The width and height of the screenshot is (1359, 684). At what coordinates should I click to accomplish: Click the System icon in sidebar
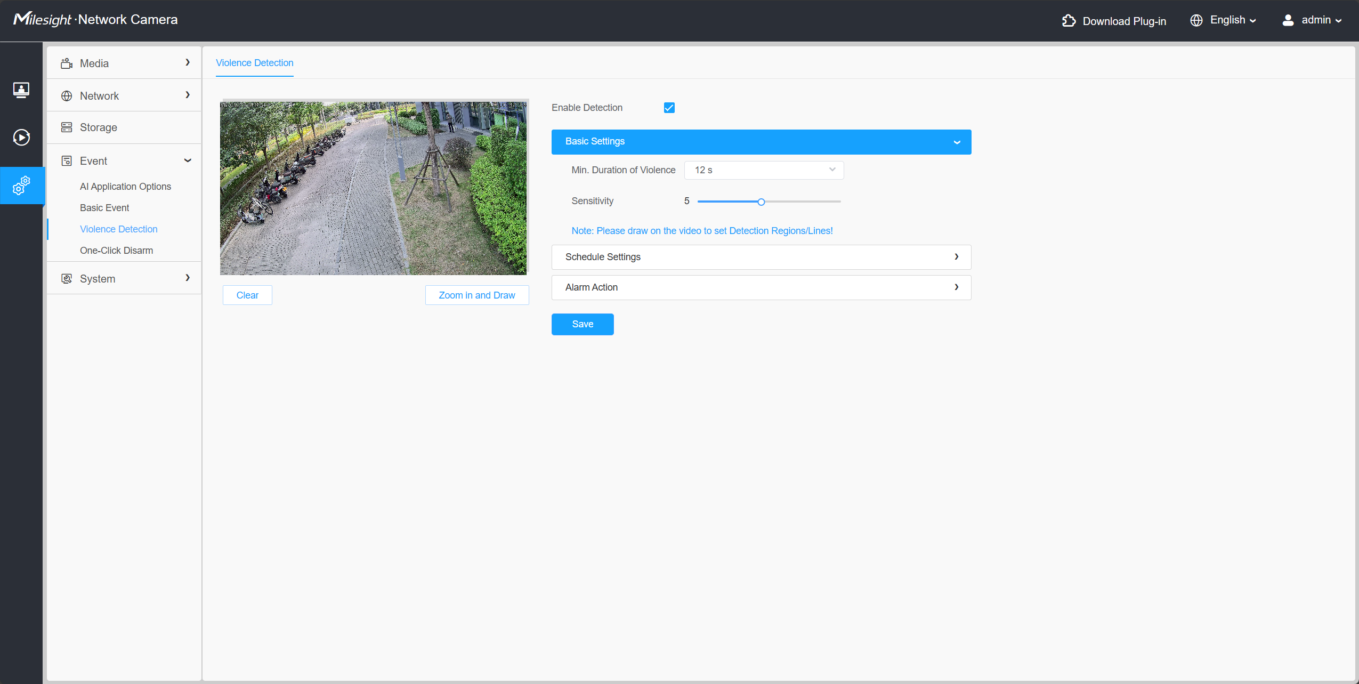click(67, 279)
